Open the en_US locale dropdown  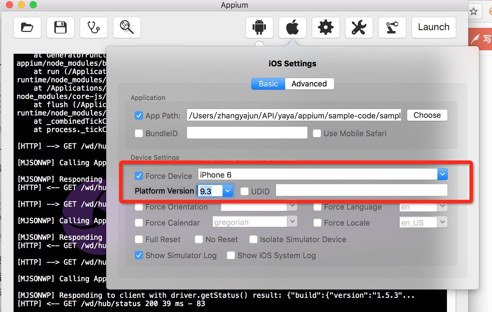[442, 222]
